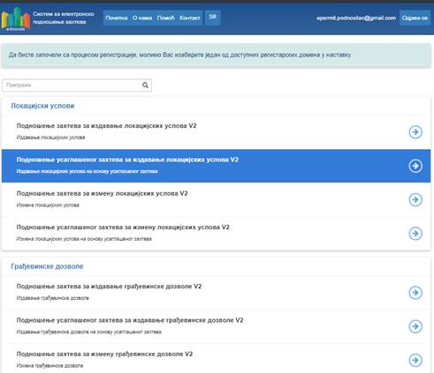Viewport: 434px width, 373px height.
Task: Open the Контакт menu item
Action: (190, 18)
